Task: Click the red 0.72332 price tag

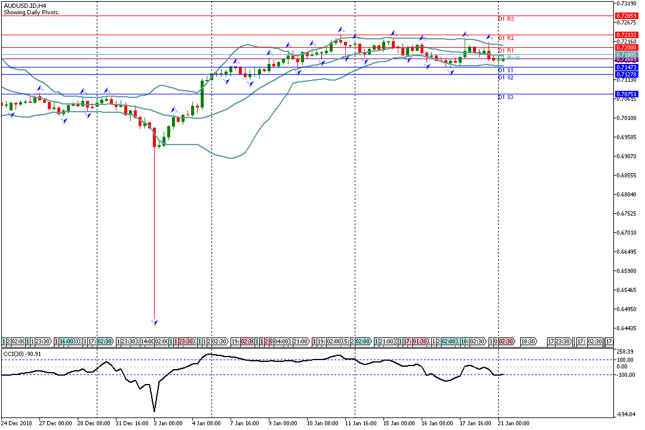Action: (x=626, y=35)
